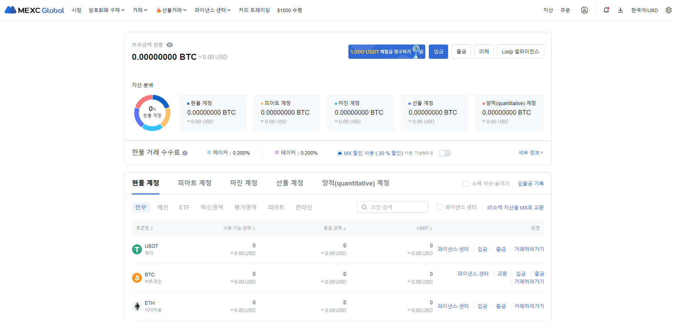Click the USDT Tether coin icon
The image size is (674, 322).
coord(137,249)
